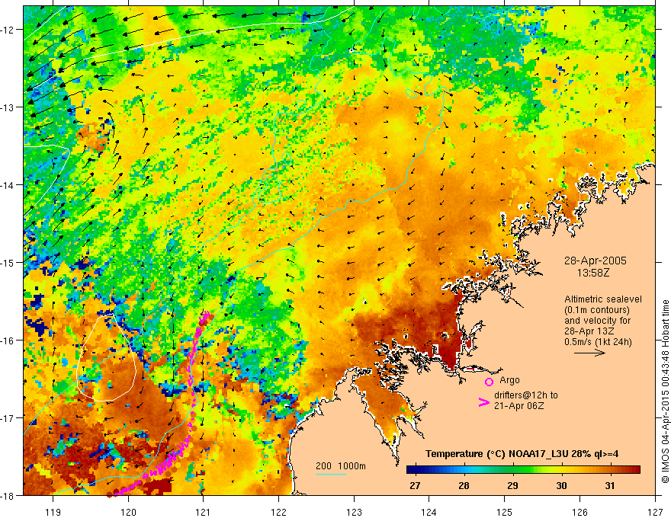The width and height of the screenshot is (671, 518).
Task: Click the 30 colorbar tick label
Action: click(561, 485)
